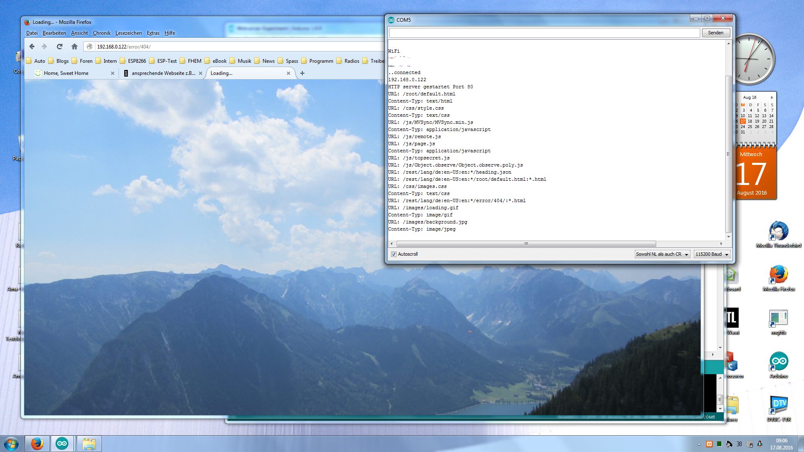Toggle Autoscroll checkbox in COM5
804x452 pixels.
[x=394, y=254]
